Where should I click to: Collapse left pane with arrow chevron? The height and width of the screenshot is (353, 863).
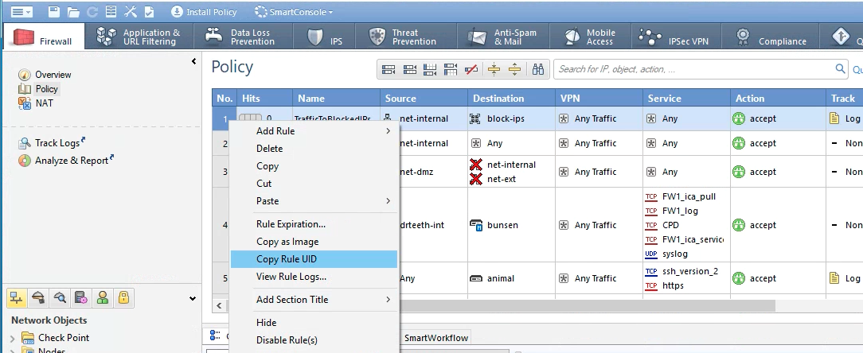(193, 61)
